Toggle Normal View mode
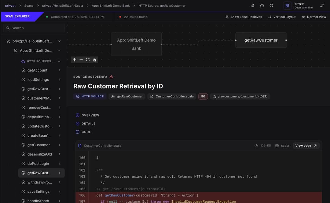 pos(314,17)
